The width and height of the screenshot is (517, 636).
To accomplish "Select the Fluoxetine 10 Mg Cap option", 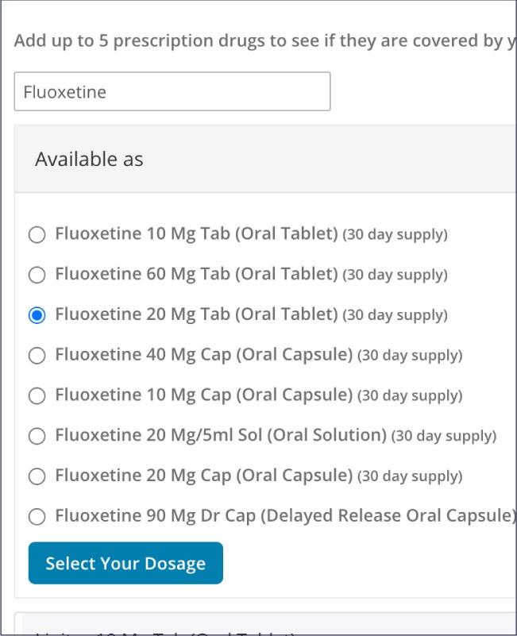I will (37, 396).
